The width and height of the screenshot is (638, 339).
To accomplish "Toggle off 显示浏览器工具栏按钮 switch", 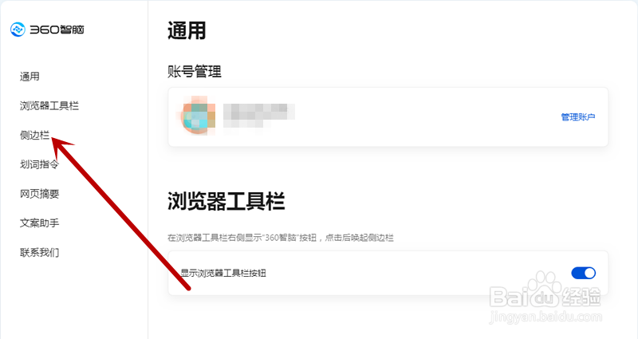I will pos(584,273).
